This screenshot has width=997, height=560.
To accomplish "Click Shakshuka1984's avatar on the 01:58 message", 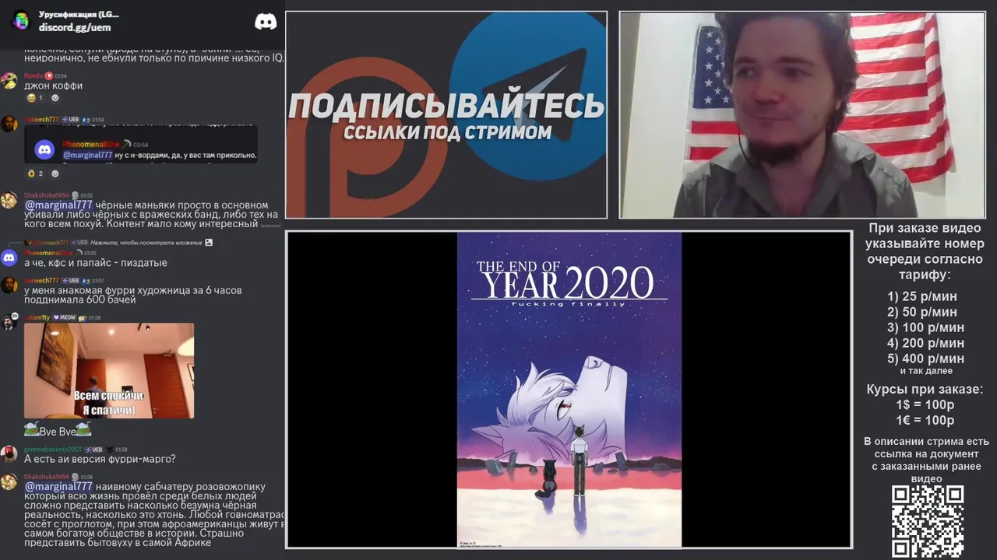I will pos(9,481).
